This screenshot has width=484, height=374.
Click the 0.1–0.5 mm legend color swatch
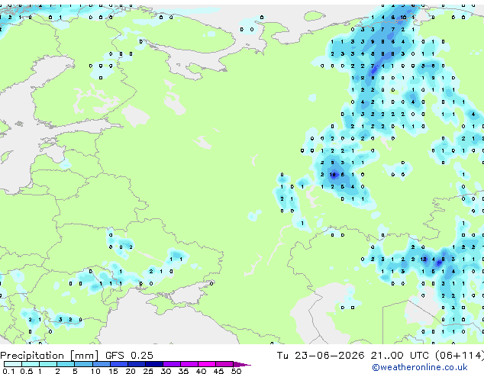click(x=13, y=364)
